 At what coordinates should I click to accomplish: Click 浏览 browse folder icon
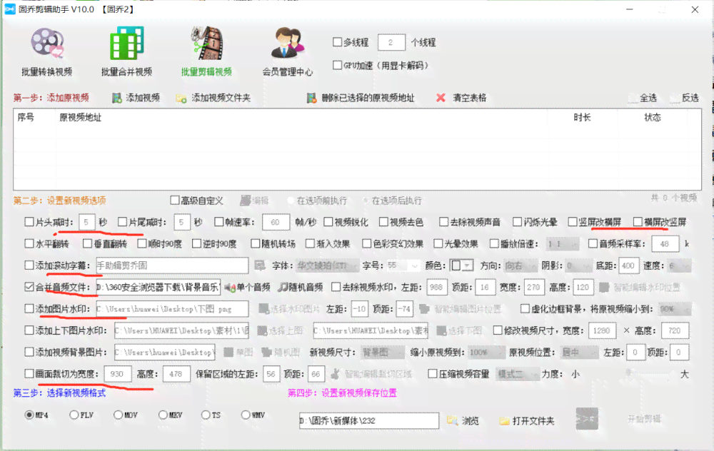(452, 420)
